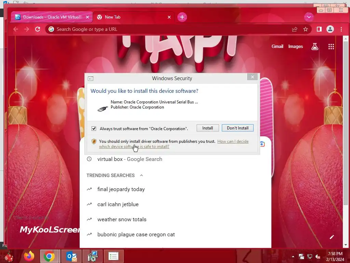Click Install in Windows Security dialog
Viewport: 350px width, 263px height.
(207, 128)
